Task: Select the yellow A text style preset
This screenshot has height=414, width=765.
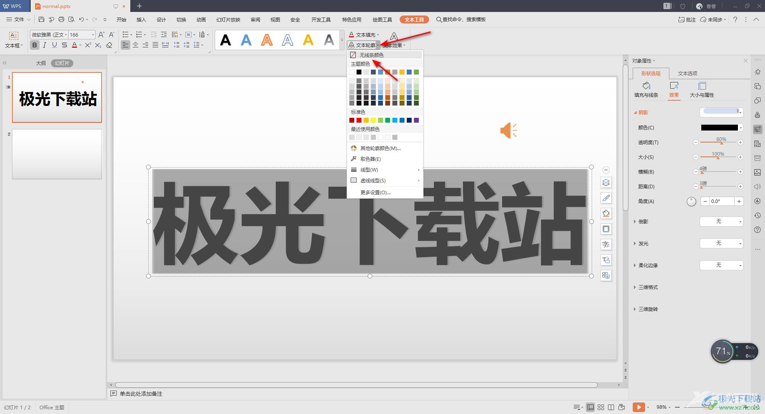Action: [x=308, y=40]
